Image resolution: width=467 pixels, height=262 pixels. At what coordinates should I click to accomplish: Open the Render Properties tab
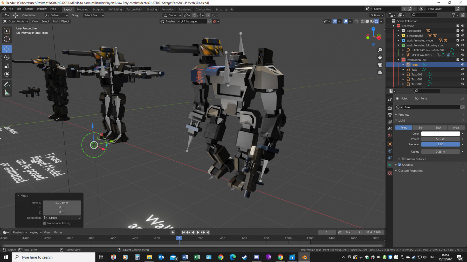pyautogui.click(x=390, y=108)
